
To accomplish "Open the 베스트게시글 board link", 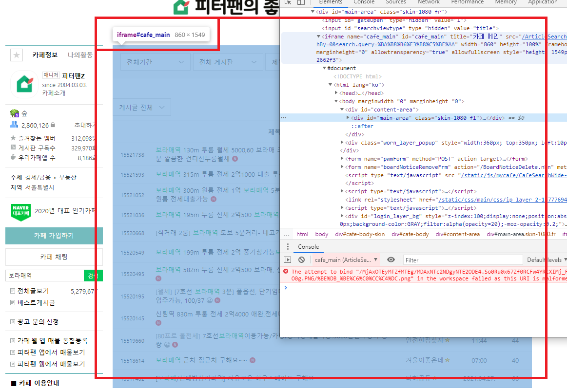I will [36, 303].
